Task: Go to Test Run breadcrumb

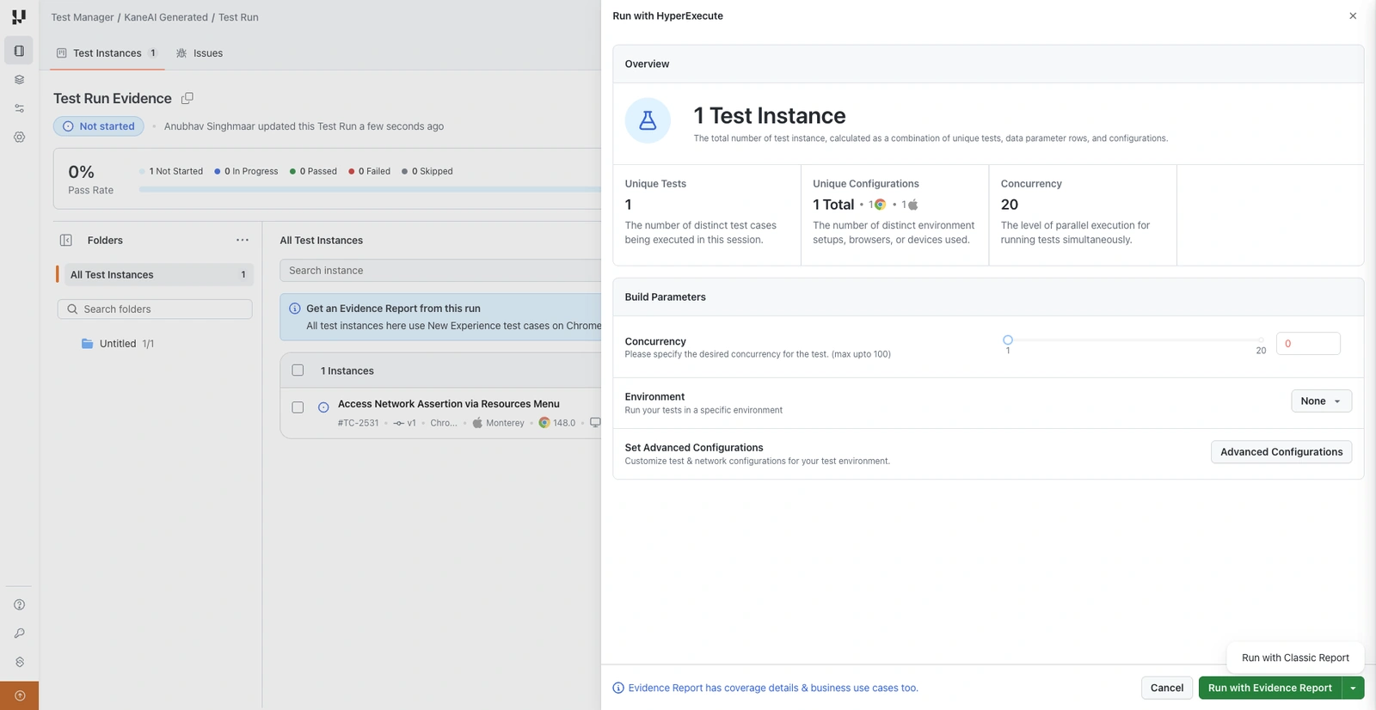Action: coord(238,17)
